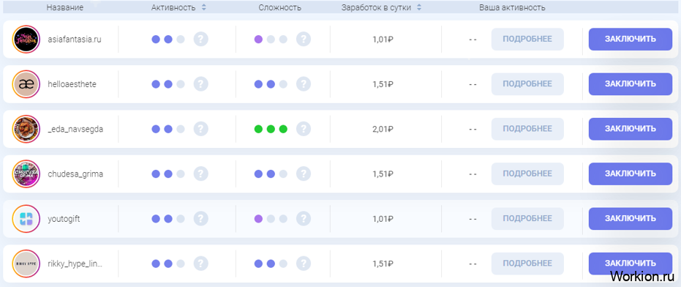
Task: Click the Ваша активность column header
Action: click(512, 7)
